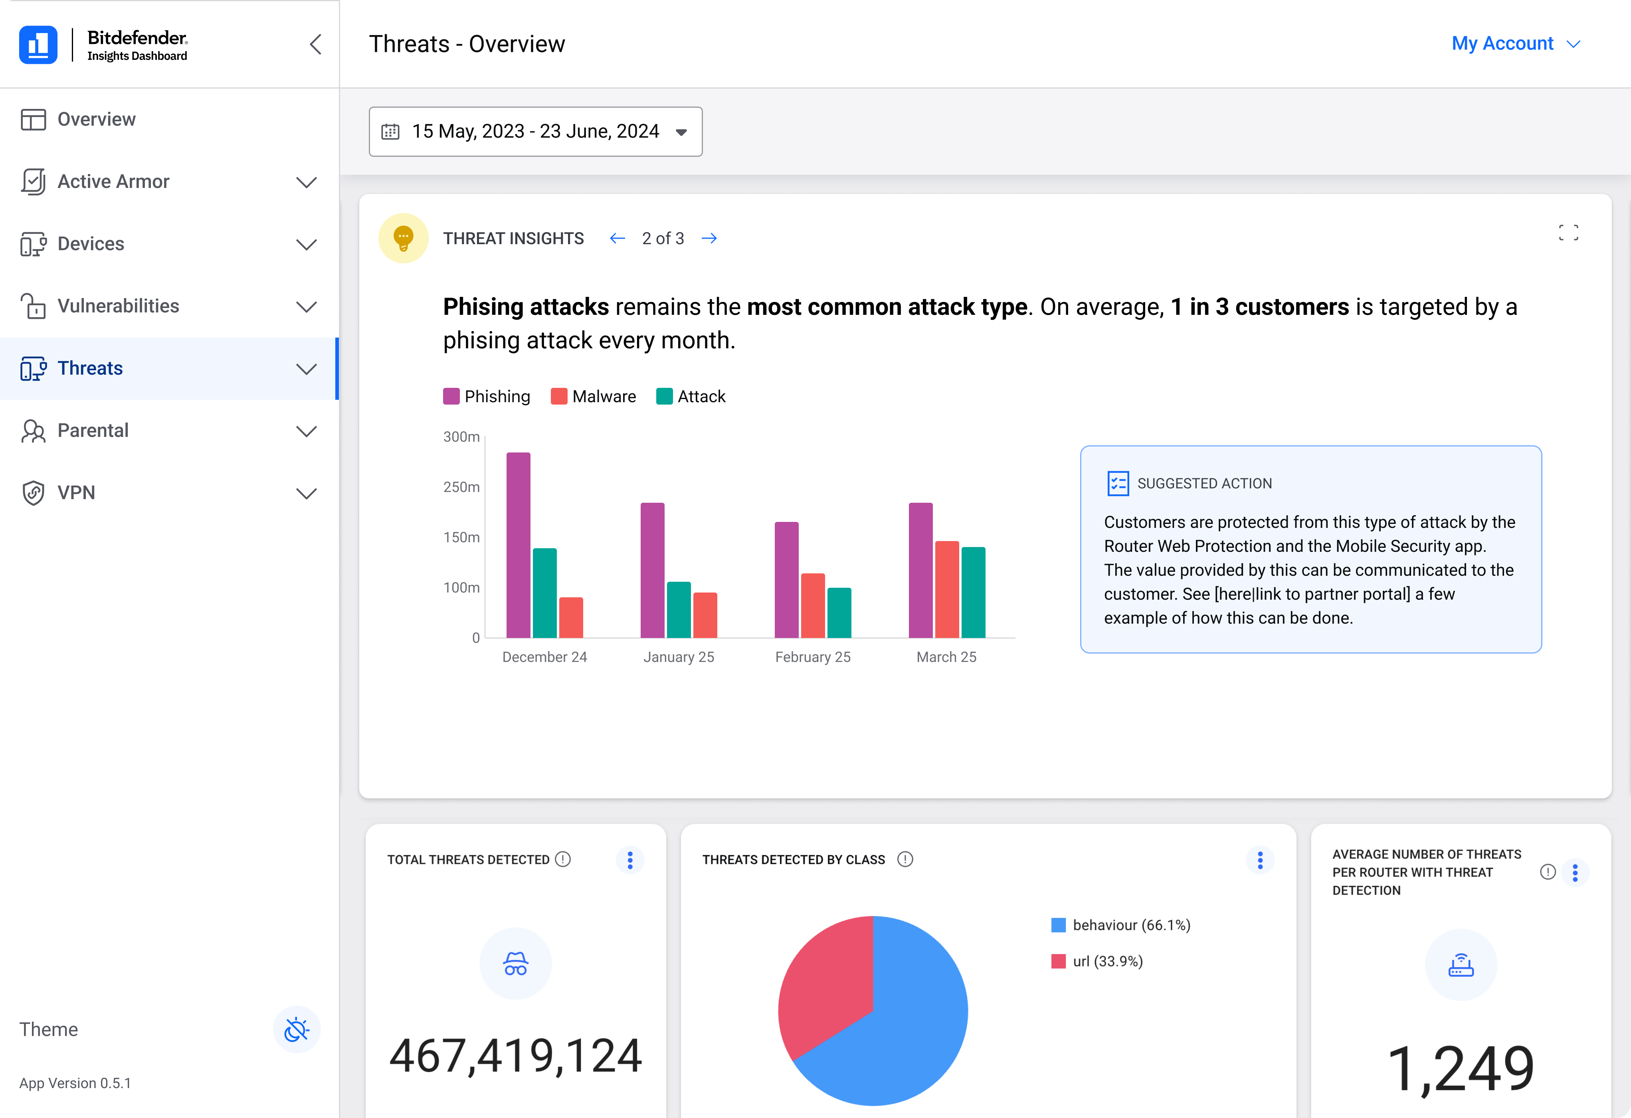
Task: Toggle the dark/light Theme button
Action: 296,1030
